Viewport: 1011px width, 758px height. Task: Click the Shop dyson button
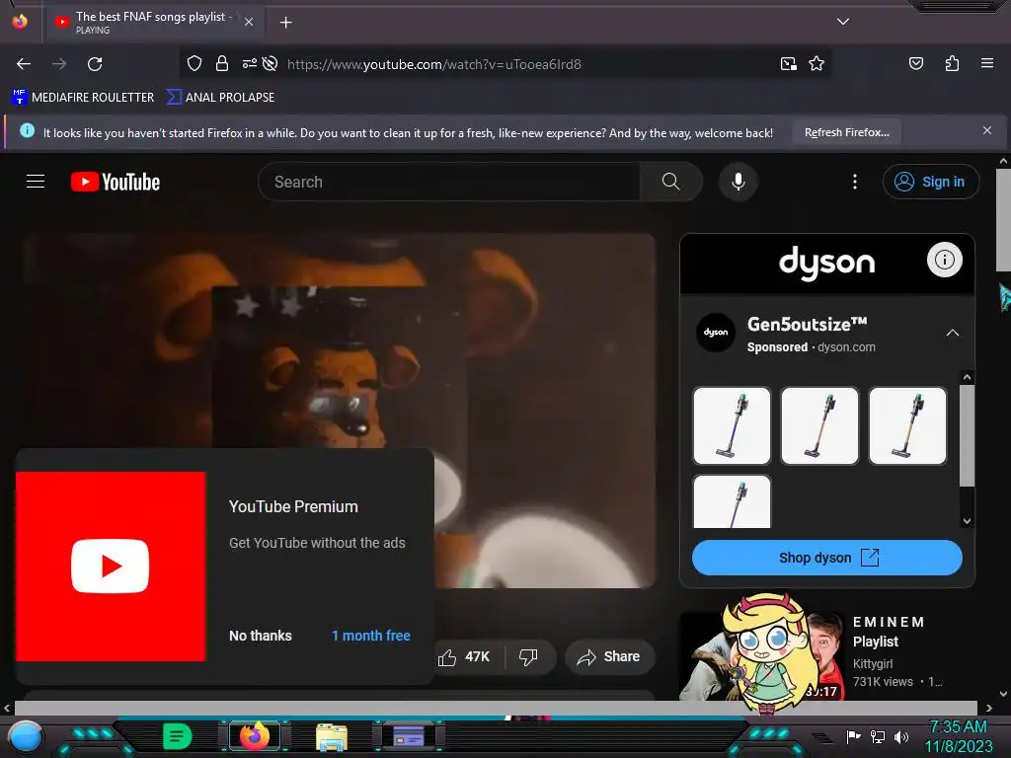pyautogui.click(x=826, y=558)
